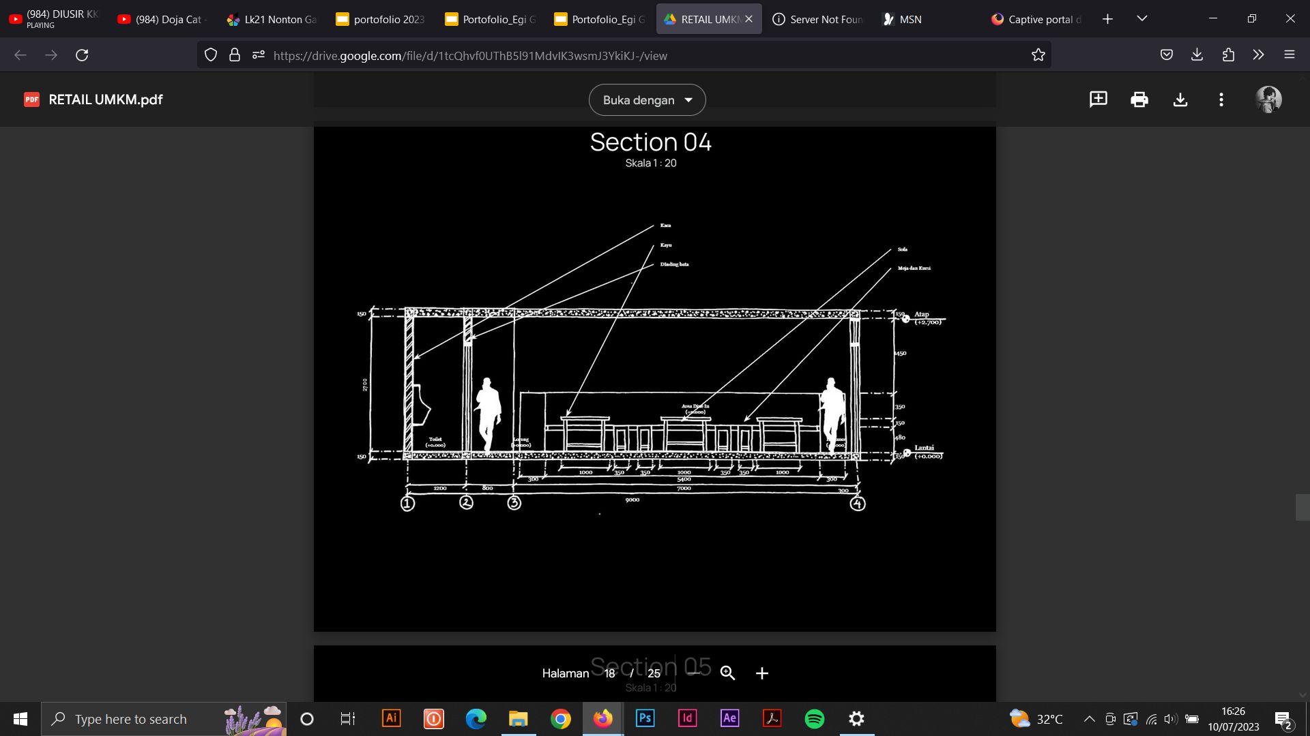This screenshot has height=736, width=1310.
Task: Reload the current page
Action: (x=82, y=55)
